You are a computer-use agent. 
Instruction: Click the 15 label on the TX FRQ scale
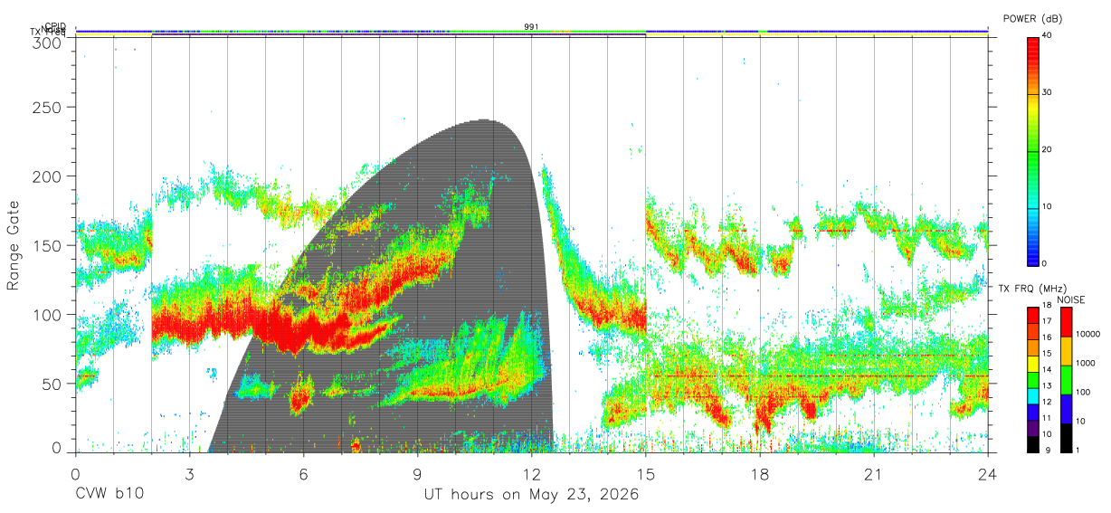1045,354
